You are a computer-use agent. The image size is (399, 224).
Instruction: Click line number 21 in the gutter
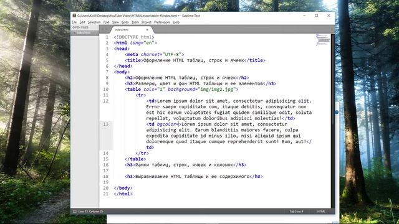point(105,194)
